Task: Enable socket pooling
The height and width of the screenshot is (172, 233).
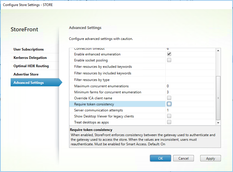Action: 169,60
